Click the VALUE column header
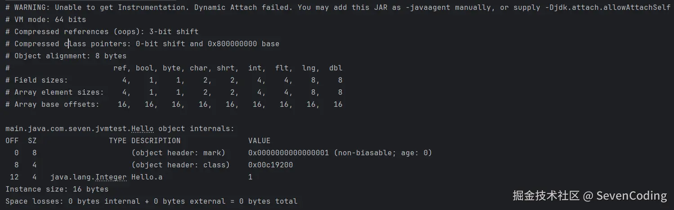Screen dimensions: 674x210 (259, 141)
